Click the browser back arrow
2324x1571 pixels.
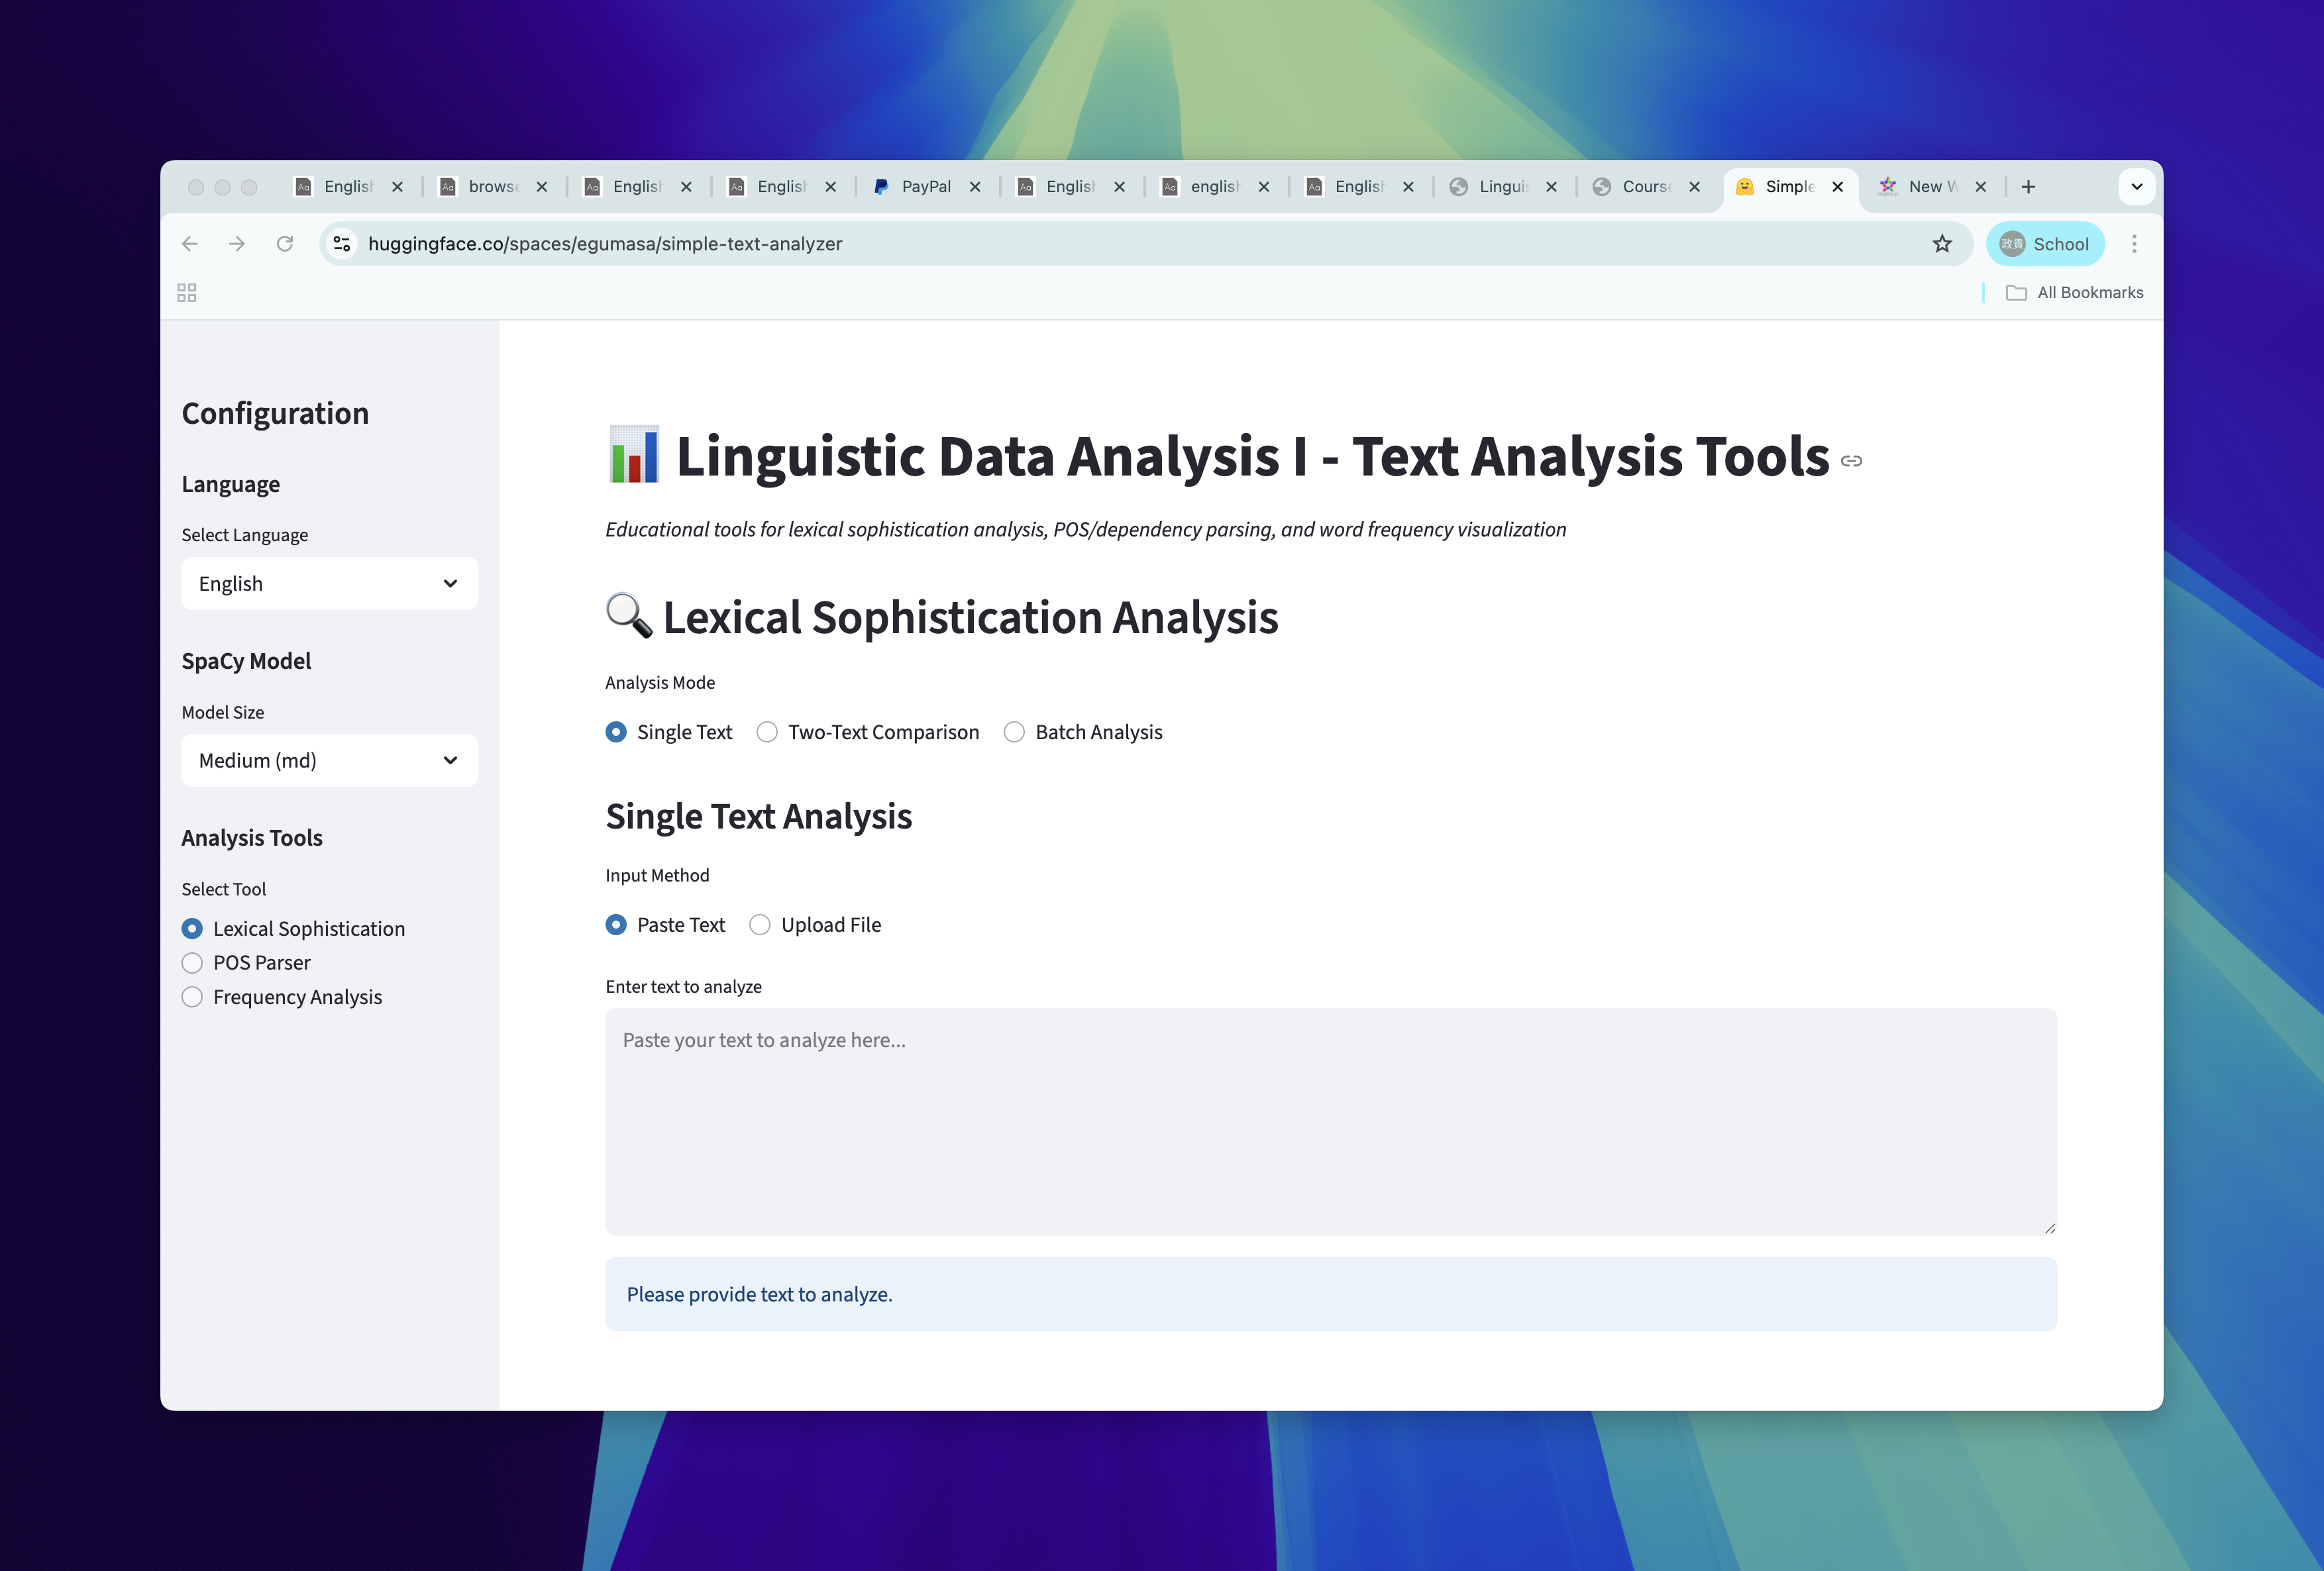pyautogui.click(x=190, y=243)
